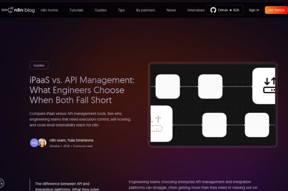Click the article summary paragraph starting Compare iPaaS

coord(80,119)
